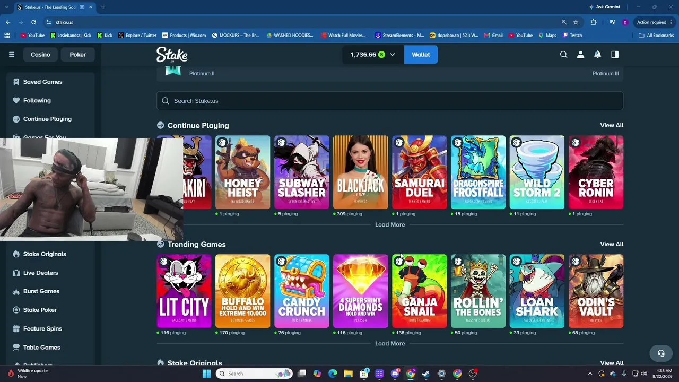This screenshot has height=382, width=679.
Task: Open Discord from the taskbar
Action: click(x=395, y=374)
